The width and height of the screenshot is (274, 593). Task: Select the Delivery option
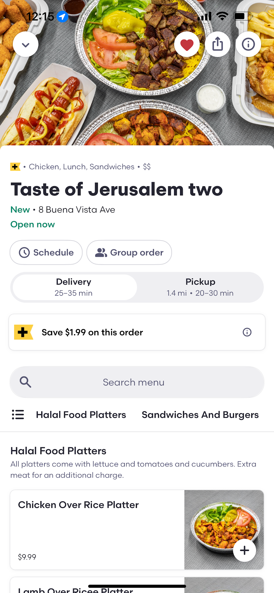[x=74, y=287]
